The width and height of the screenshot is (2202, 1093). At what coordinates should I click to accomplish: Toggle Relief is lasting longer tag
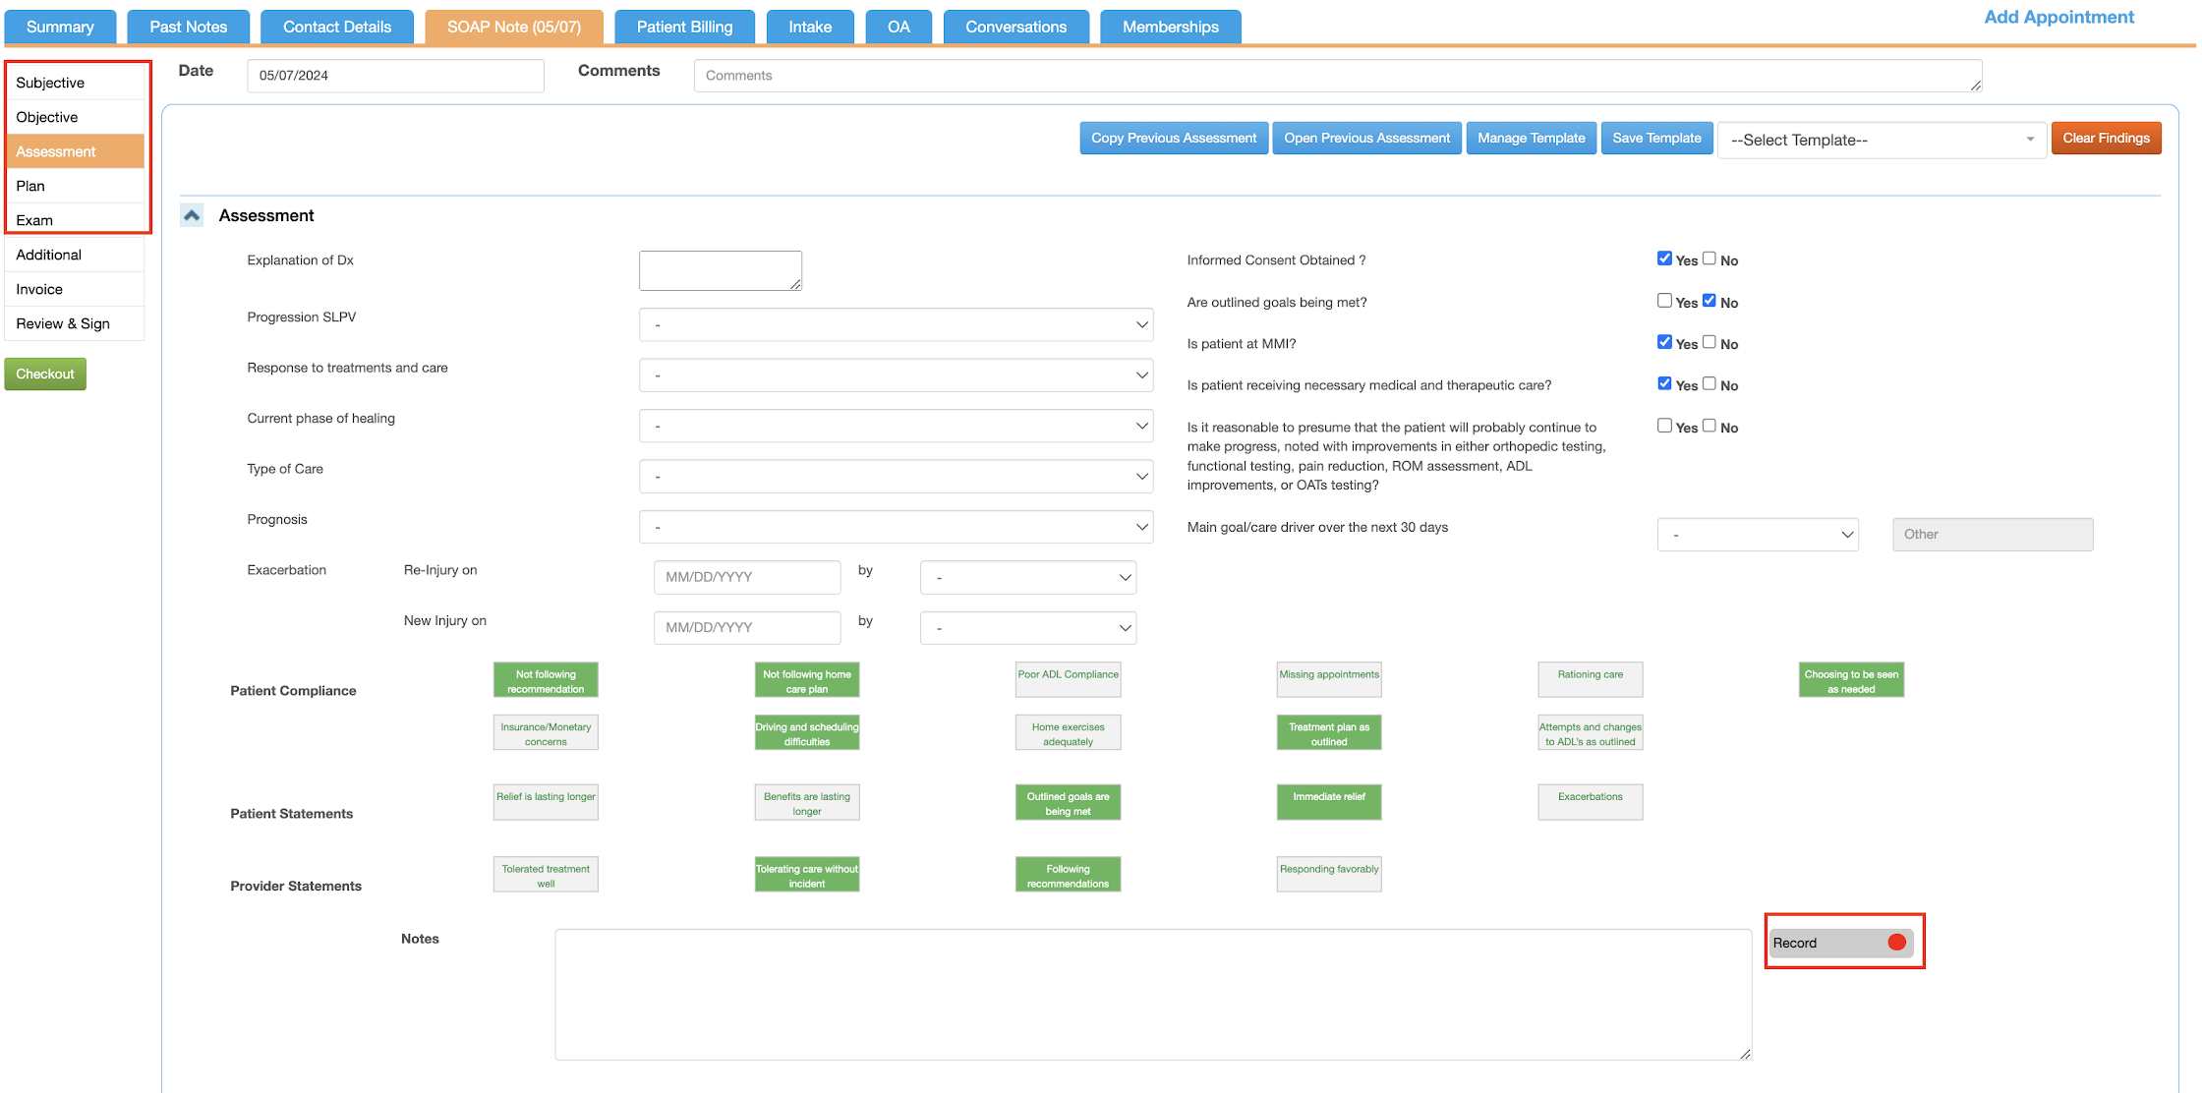(546, 801)
